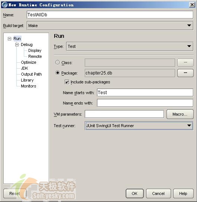This screenshot has width=197, height=202.
Task: Choose the Package radio button
Action: (x=58, y=73)
